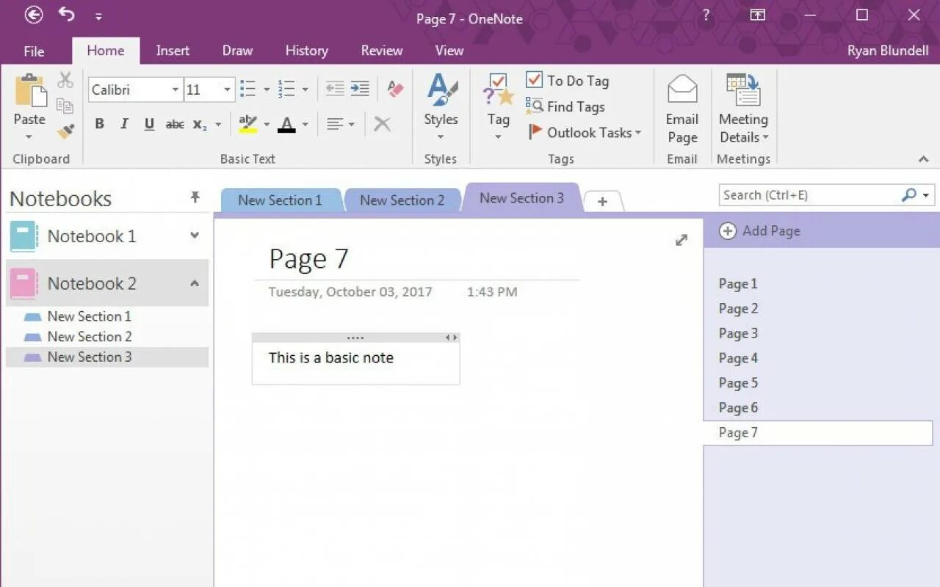
Task: Expand Notebook 1 chevron
Action: (x=195, y=236)
